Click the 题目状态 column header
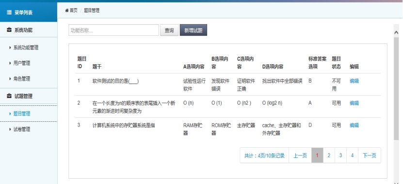403x184 pixels. (336, 63)
